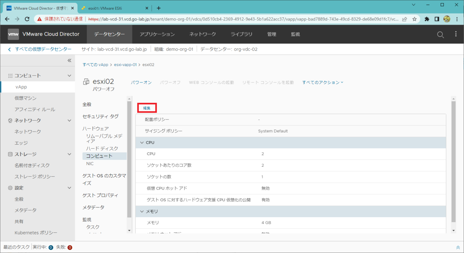
Task: Select Kubernetes ポリシー in the sidebar
Action: coord(36,233)
